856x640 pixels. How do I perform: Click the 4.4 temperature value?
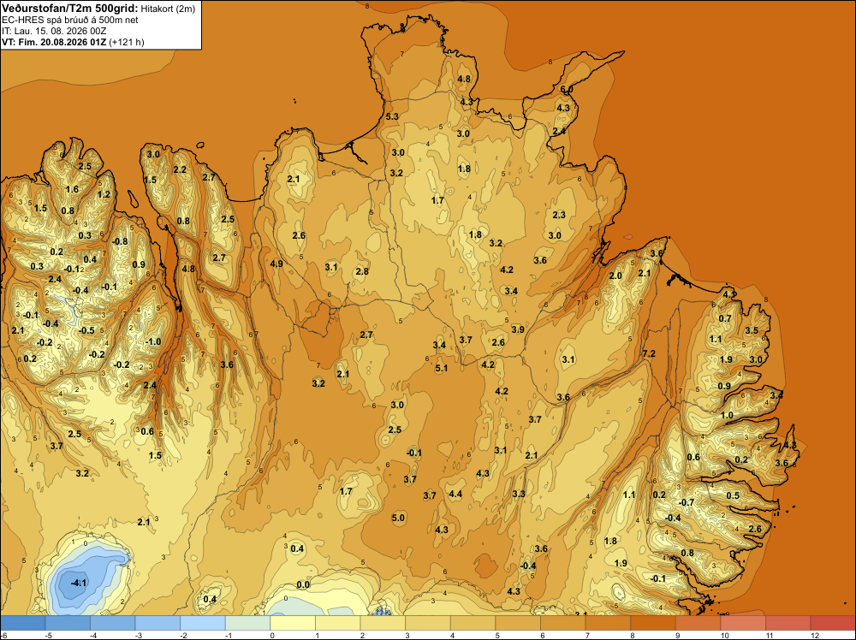tap(455, 494)
